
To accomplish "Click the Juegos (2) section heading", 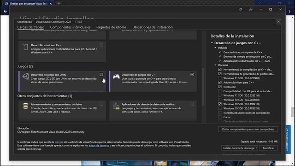I will [25, 66].
